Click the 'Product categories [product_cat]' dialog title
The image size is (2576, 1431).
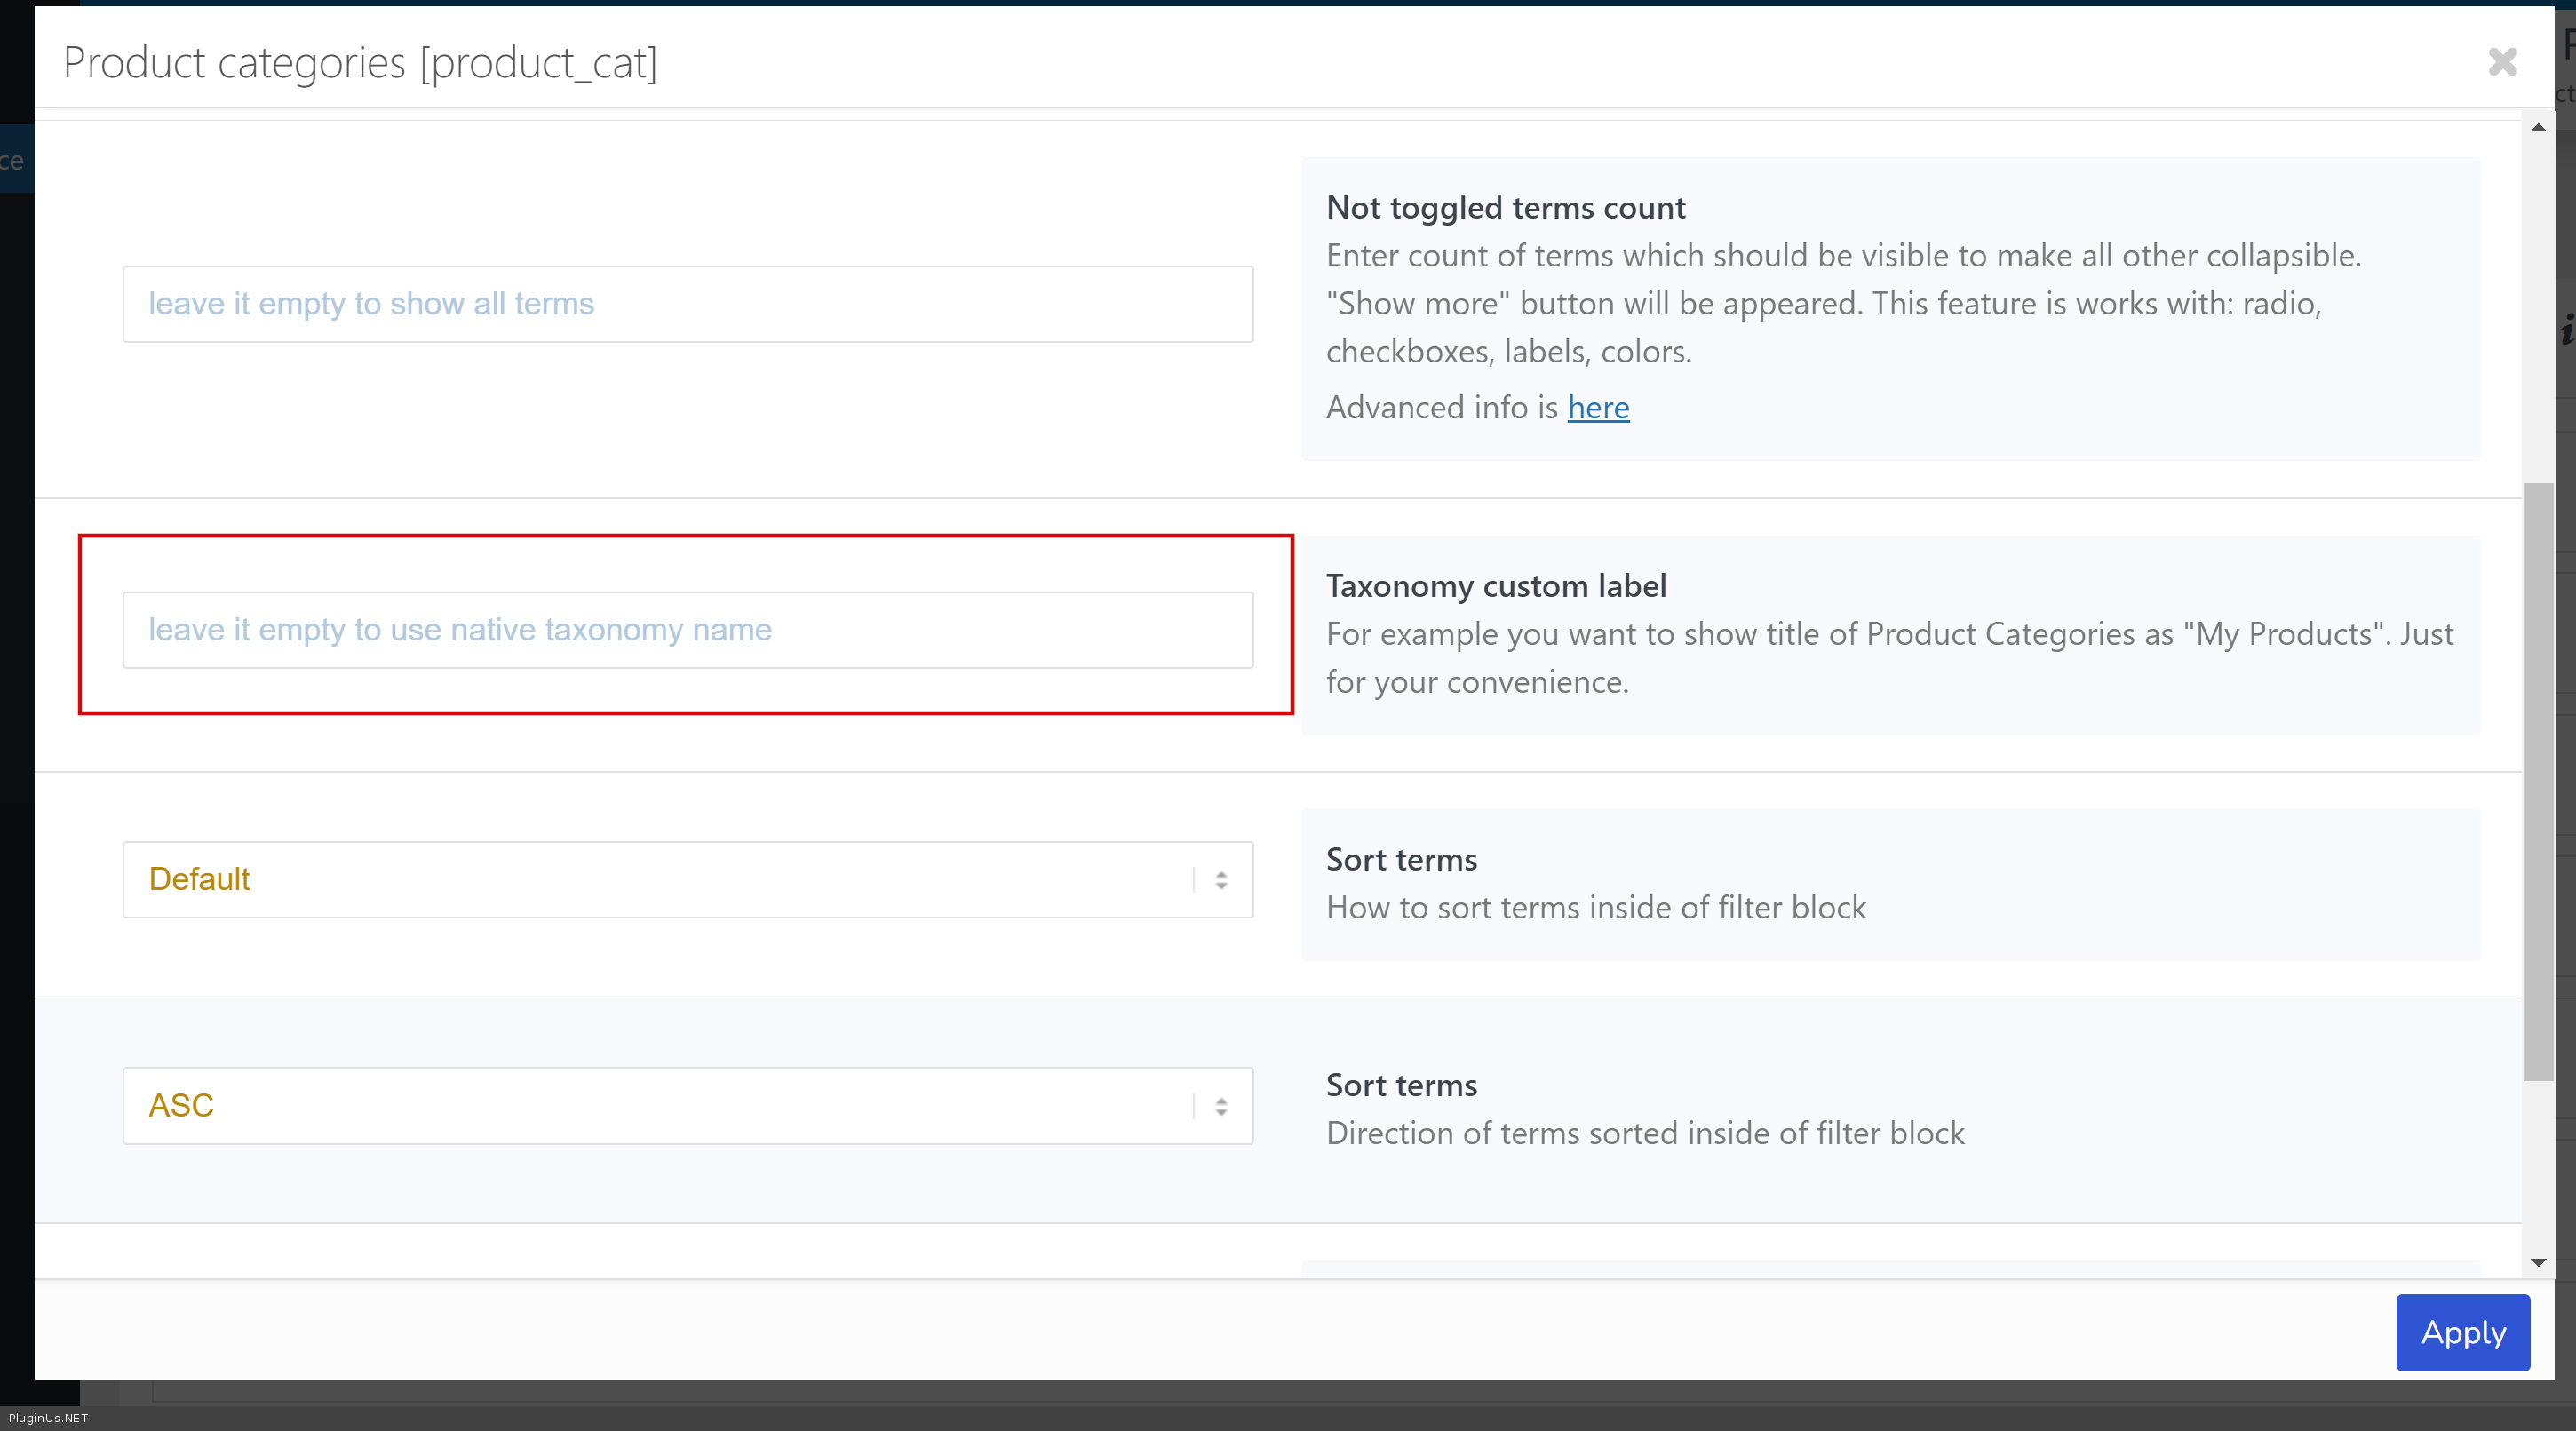click(360, 63)
